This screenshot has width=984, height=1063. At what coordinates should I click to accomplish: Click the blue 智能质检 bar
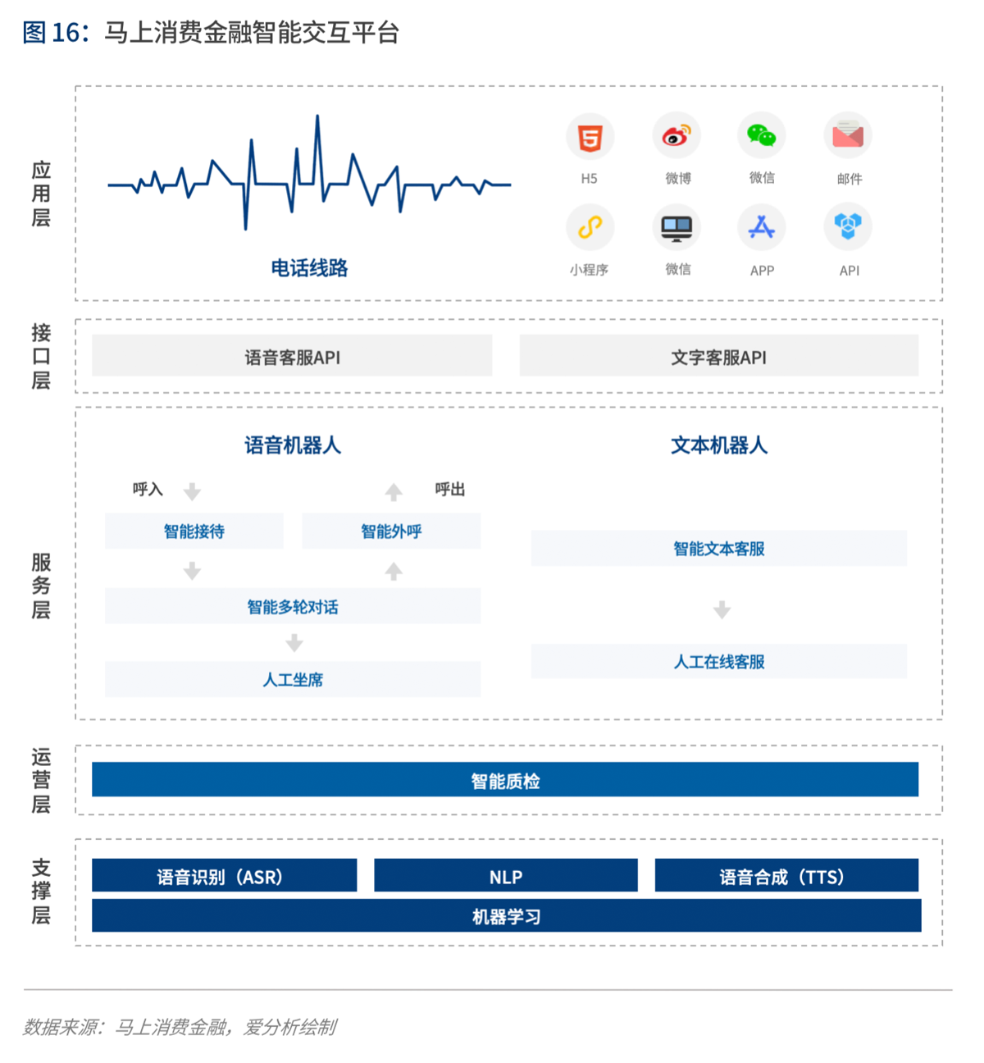(505, 779)
